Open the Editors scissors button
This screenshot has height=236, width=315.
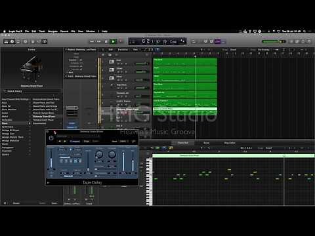[45, 41]
